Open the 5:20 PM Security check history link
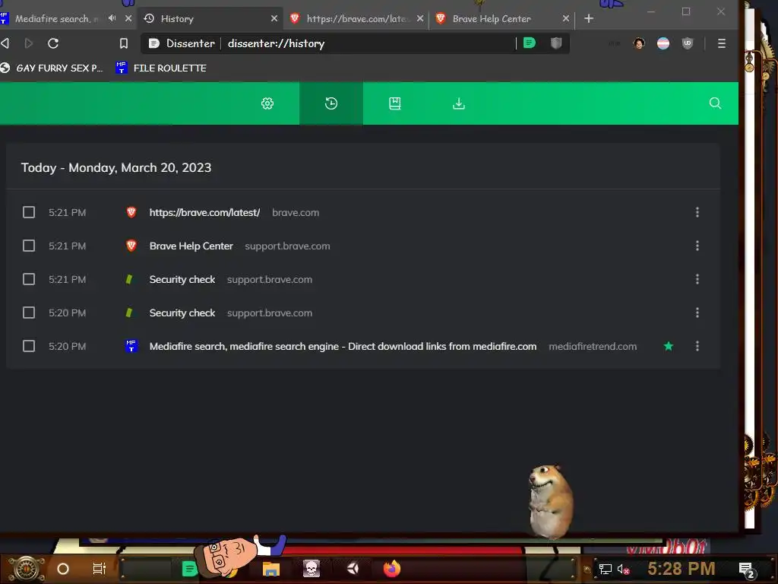This screenshot has width=778, height=584. tap(182, 313)
